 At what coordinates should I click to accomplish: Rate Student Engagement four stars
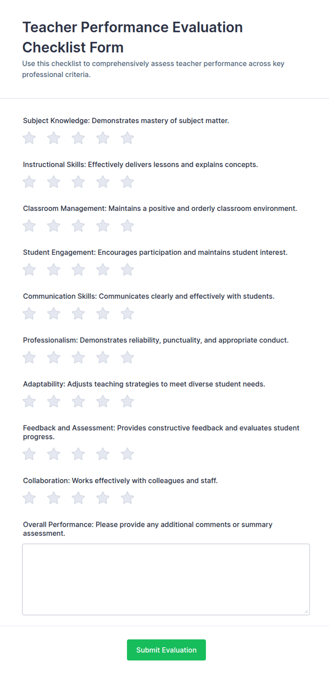pyautogui.click(x=103, y=270)
